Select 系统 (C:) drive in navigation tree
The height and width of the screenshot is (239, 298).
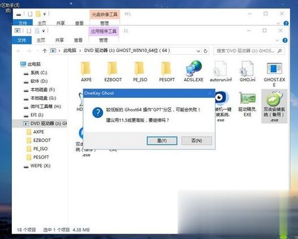39,73
